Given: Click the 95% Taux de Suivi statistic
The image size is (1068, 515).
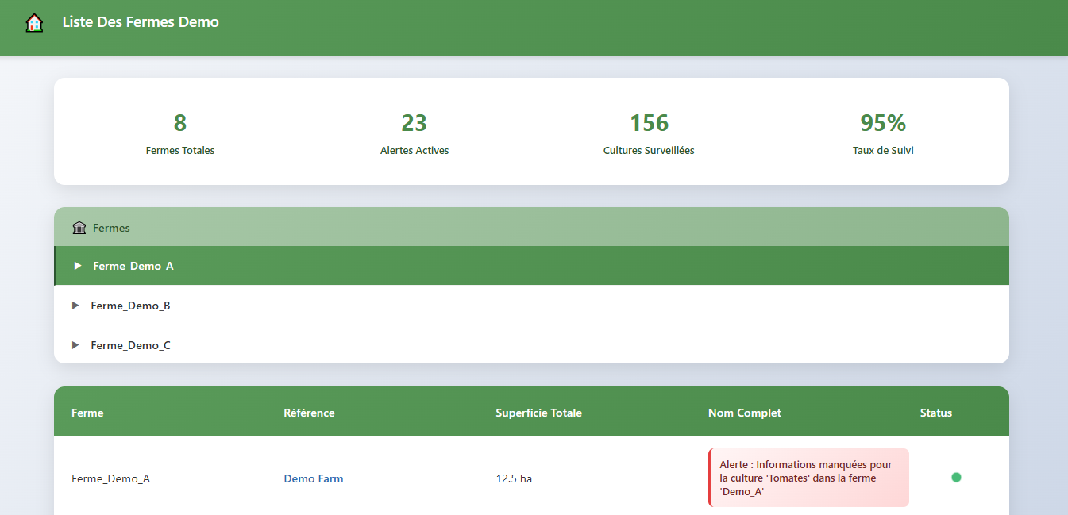Looking at the screenshot, I should click(x=883, y=133).
